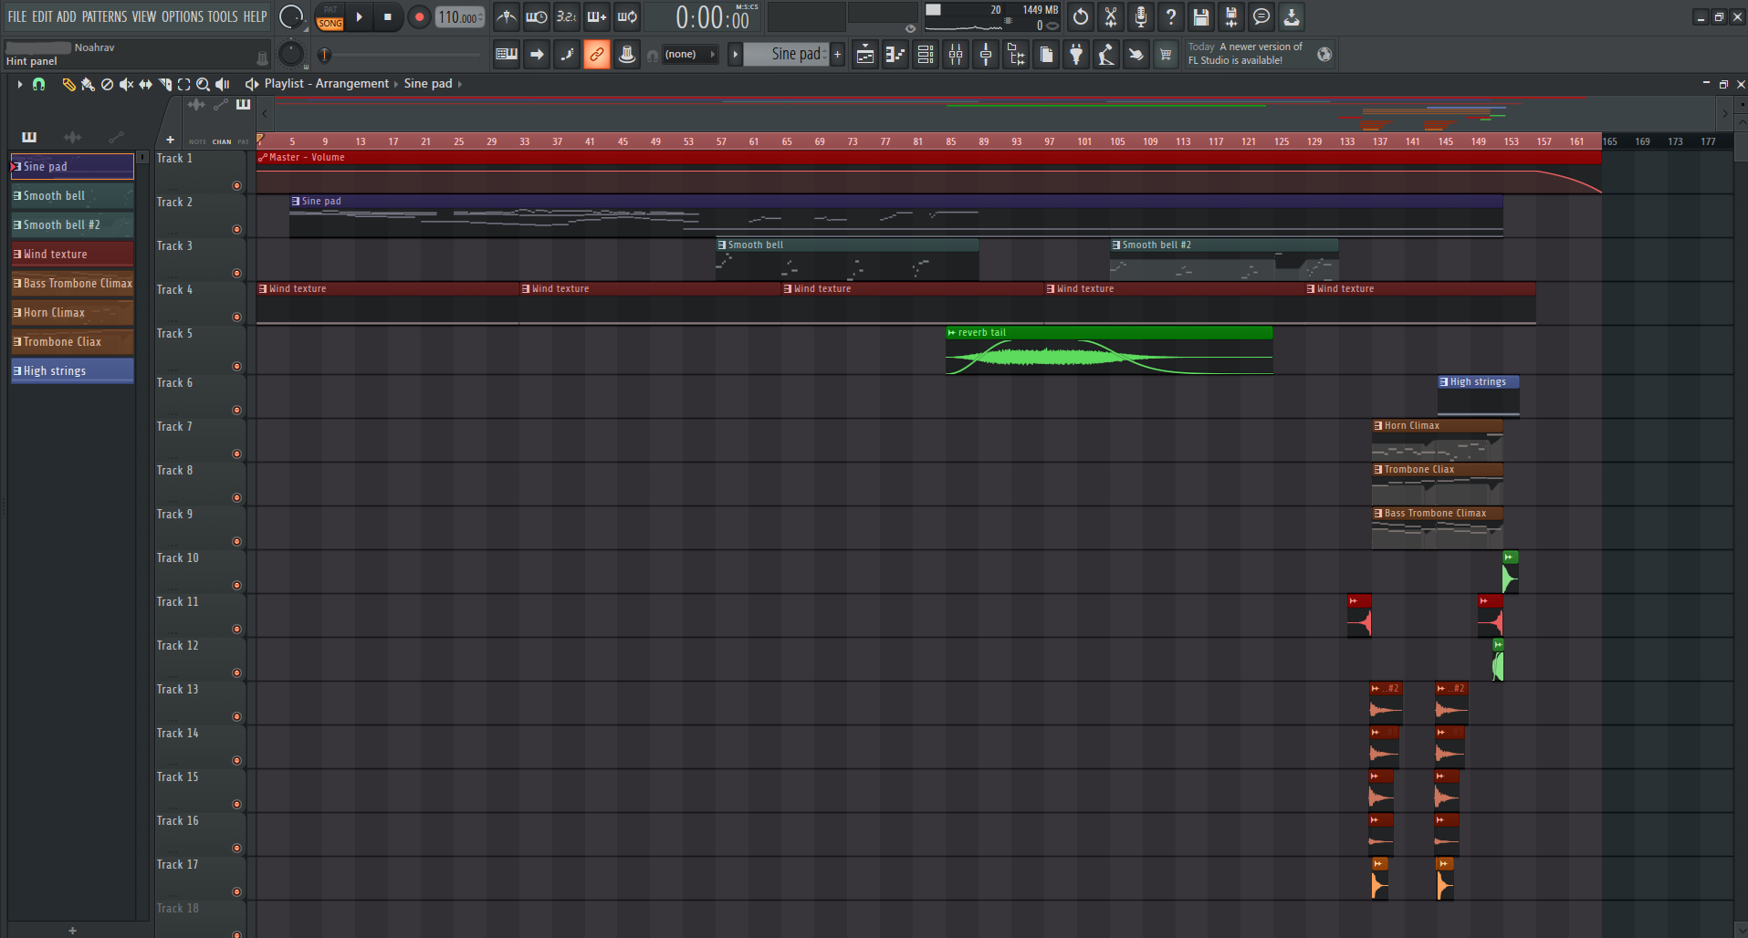
Task: Choose the Select marquee tool
Action: point(183,84)
